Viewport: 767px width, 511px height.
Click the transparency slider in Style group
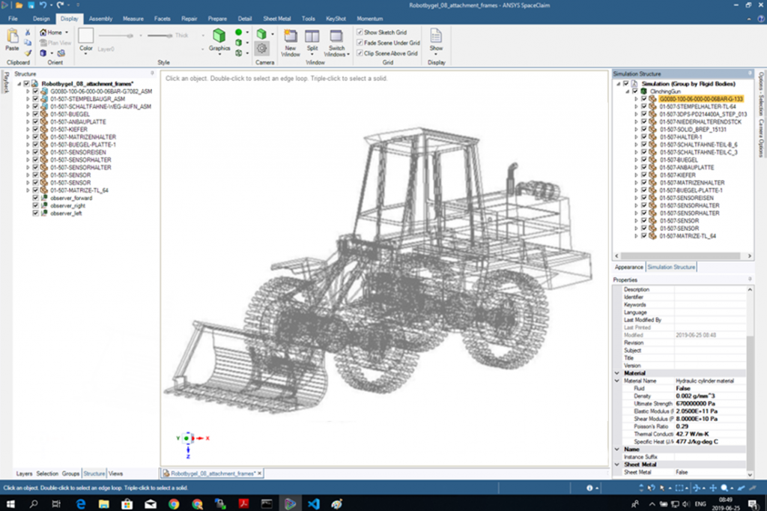[116, 35]
